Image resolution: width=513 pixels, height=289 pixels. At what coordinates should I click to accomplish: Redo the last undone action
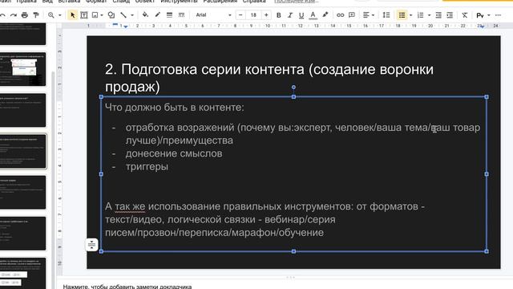click(x=14, y=15)
